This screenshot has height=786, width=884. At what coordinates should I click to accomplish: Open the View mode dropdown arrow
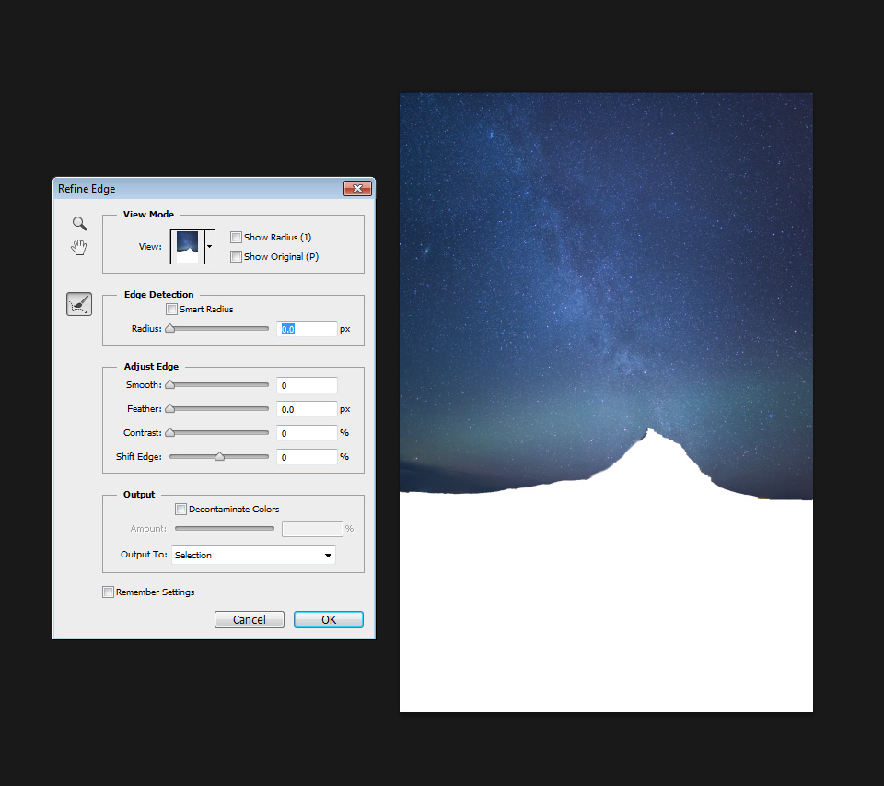210,247
